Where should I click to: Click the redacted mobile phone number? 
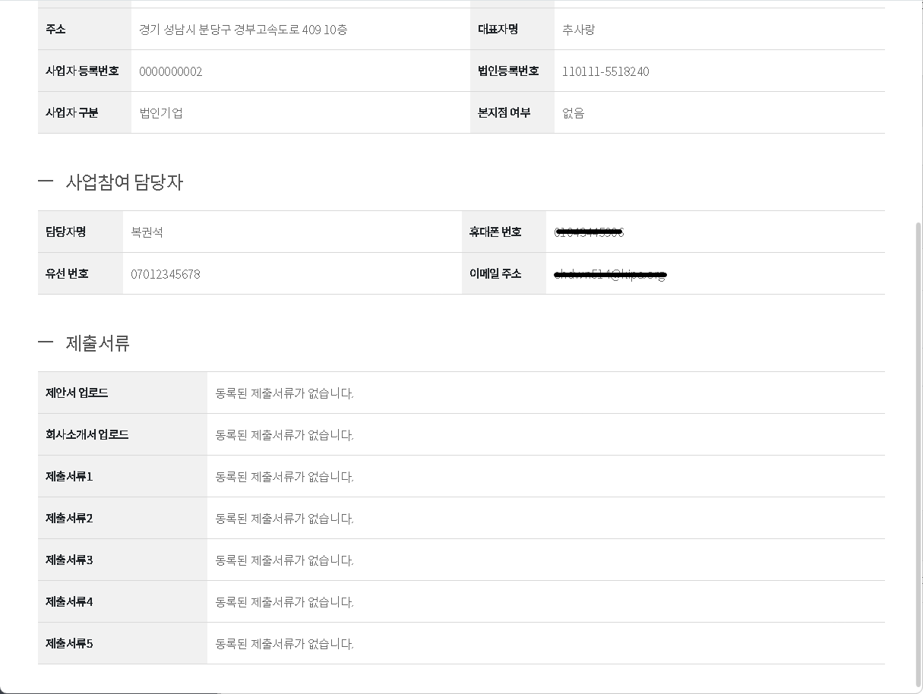click(x=590, y=232)
